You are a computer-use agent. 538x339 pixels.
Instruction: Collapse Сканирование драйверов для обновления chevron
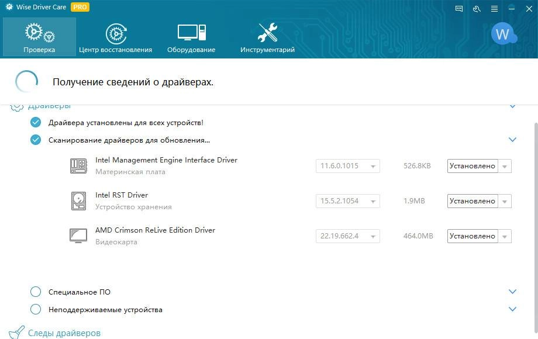click(512, 140)
